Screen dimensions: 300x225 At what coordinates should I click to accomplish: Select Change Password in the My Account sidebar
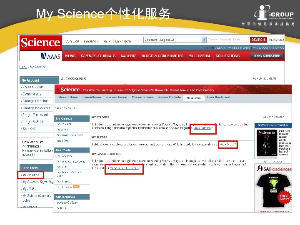[36, 108]
